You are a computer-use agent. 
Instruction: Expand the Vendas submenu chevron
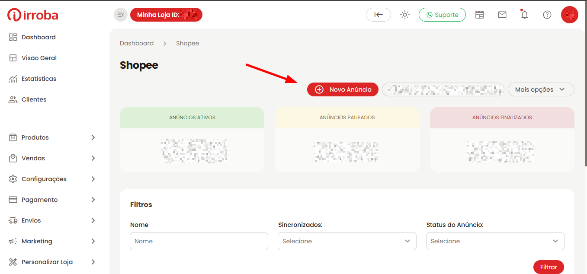click(93, 158)
